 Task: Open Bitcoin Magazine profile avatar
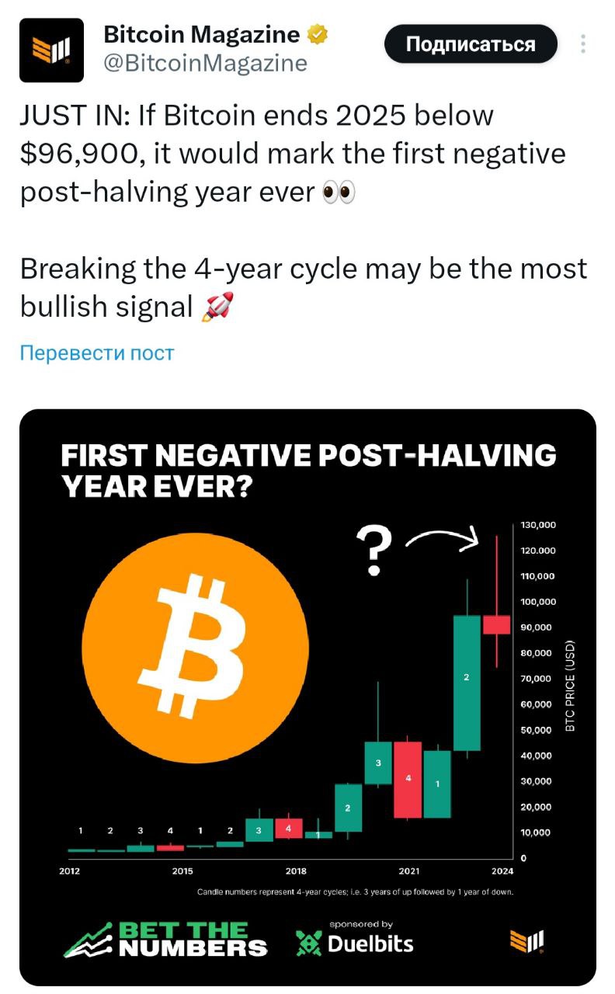51,50
